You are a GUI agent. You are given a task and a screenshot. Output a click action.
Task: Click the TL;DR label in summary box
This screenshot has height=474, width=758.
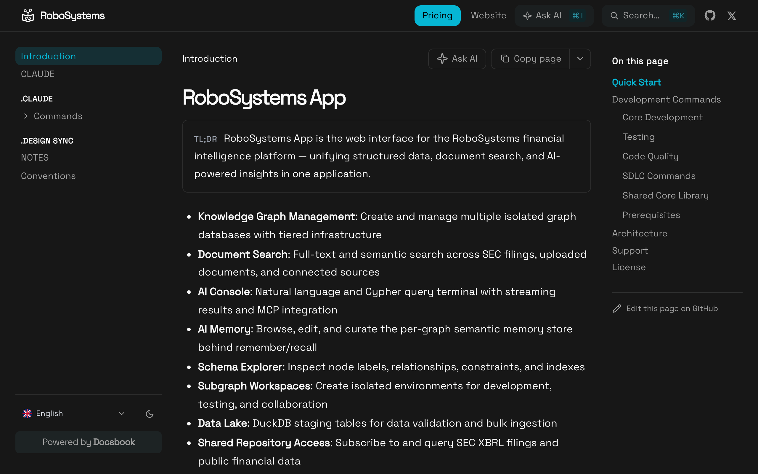point(205,139)
